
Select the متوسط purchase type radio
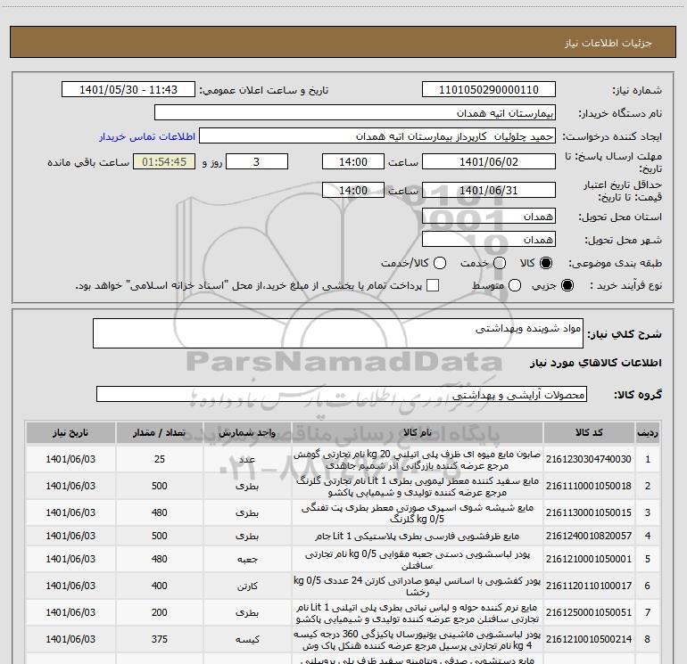coord(515,286)
